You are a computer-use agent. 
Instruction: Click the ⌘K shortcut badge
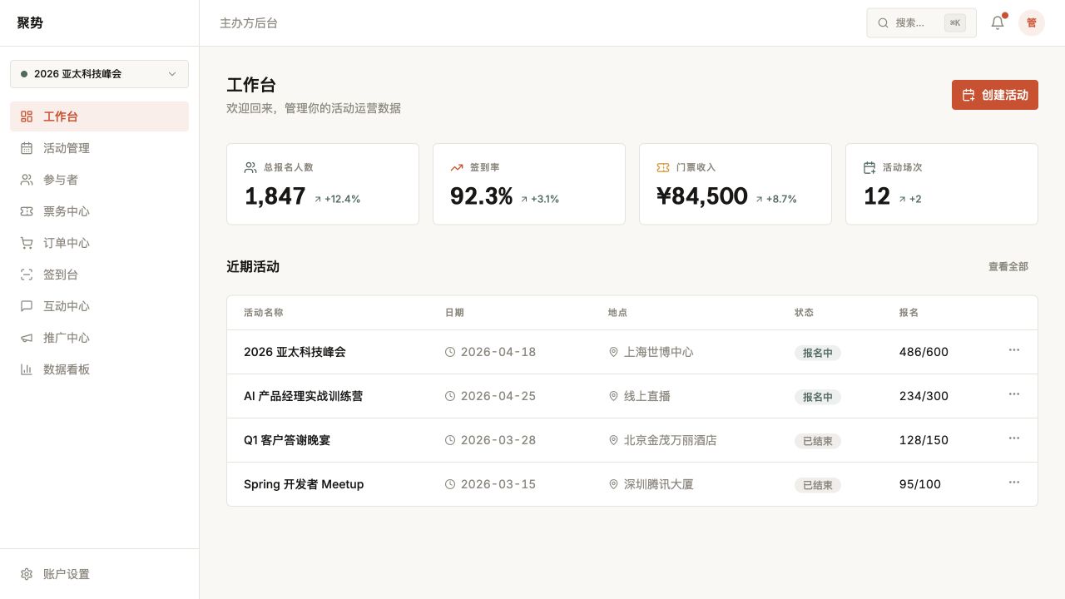pos(955,23)
